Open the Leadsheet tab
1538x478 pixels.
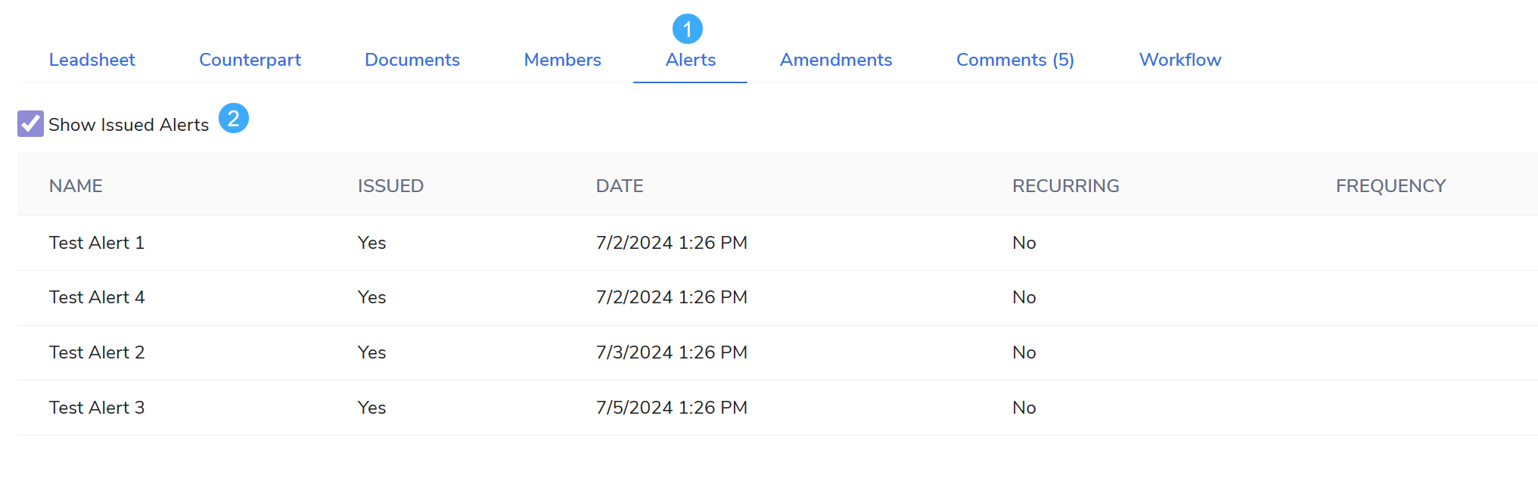pos(92,60)
